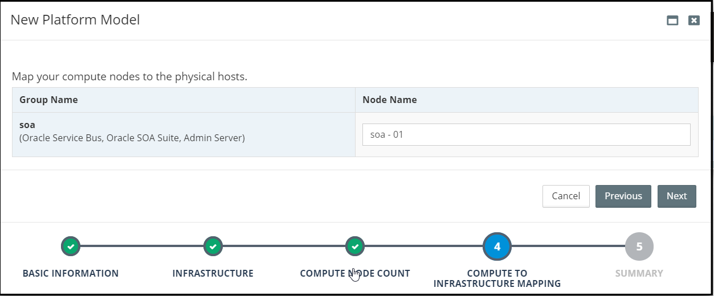This screenshot has width=714, height=296.
Task: Select the Compute Node Count step label
Action: coord(355,273)
